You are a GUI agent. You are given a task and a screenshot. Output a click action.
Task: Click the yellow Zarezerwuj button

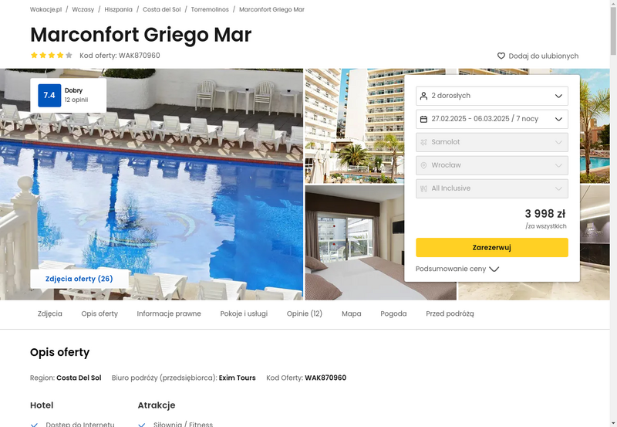492,247
